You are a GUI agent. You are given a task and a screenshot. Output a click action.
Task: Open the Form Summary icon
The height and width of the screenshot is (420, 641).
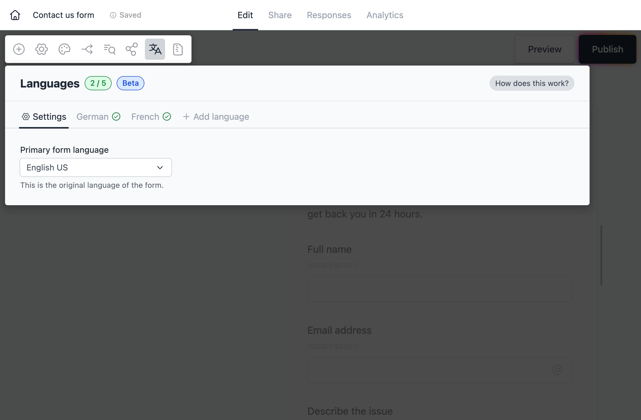click(177, 49)
